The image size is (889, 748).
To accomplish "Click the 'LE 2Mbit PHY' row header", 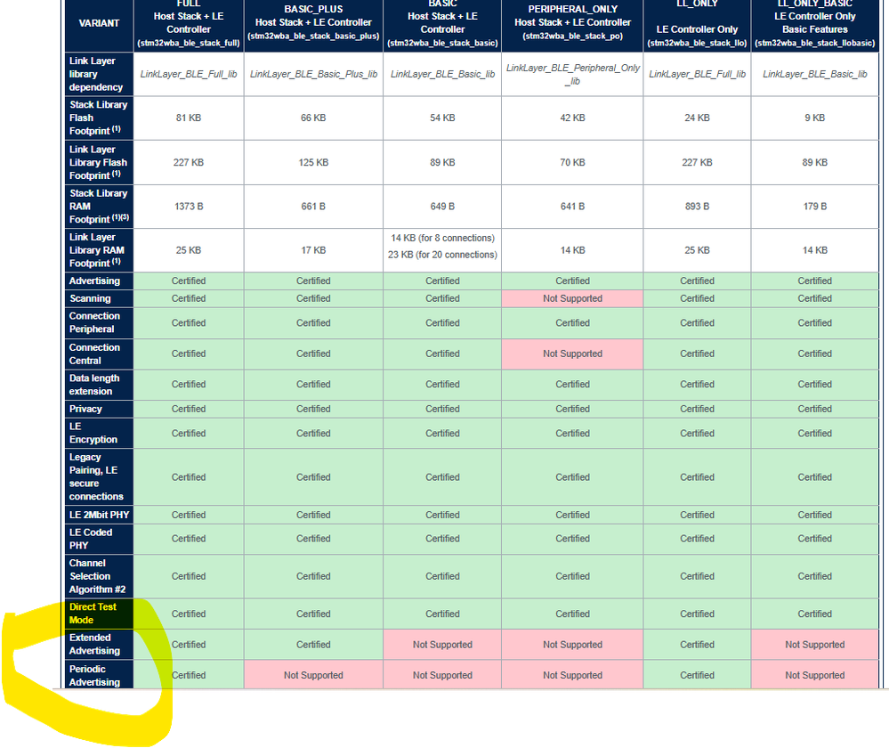I will coord(99,515).
